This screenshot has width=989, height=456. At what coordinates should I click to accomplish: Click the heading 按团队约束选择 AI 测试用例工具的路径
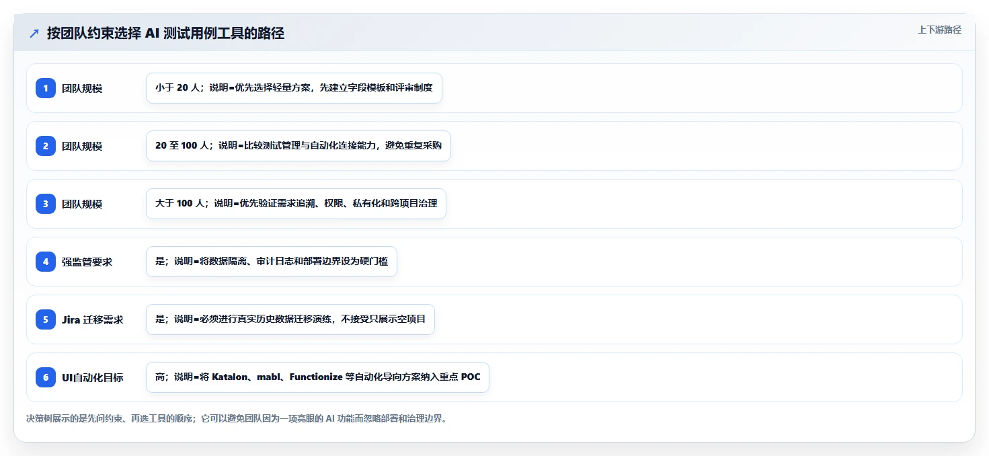point(165,33)
